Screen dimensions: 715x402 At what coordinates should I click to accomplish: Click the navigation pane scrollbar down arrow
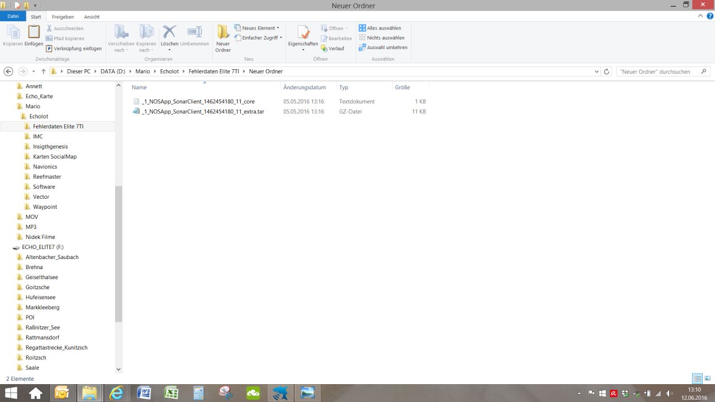click(118, 369)
